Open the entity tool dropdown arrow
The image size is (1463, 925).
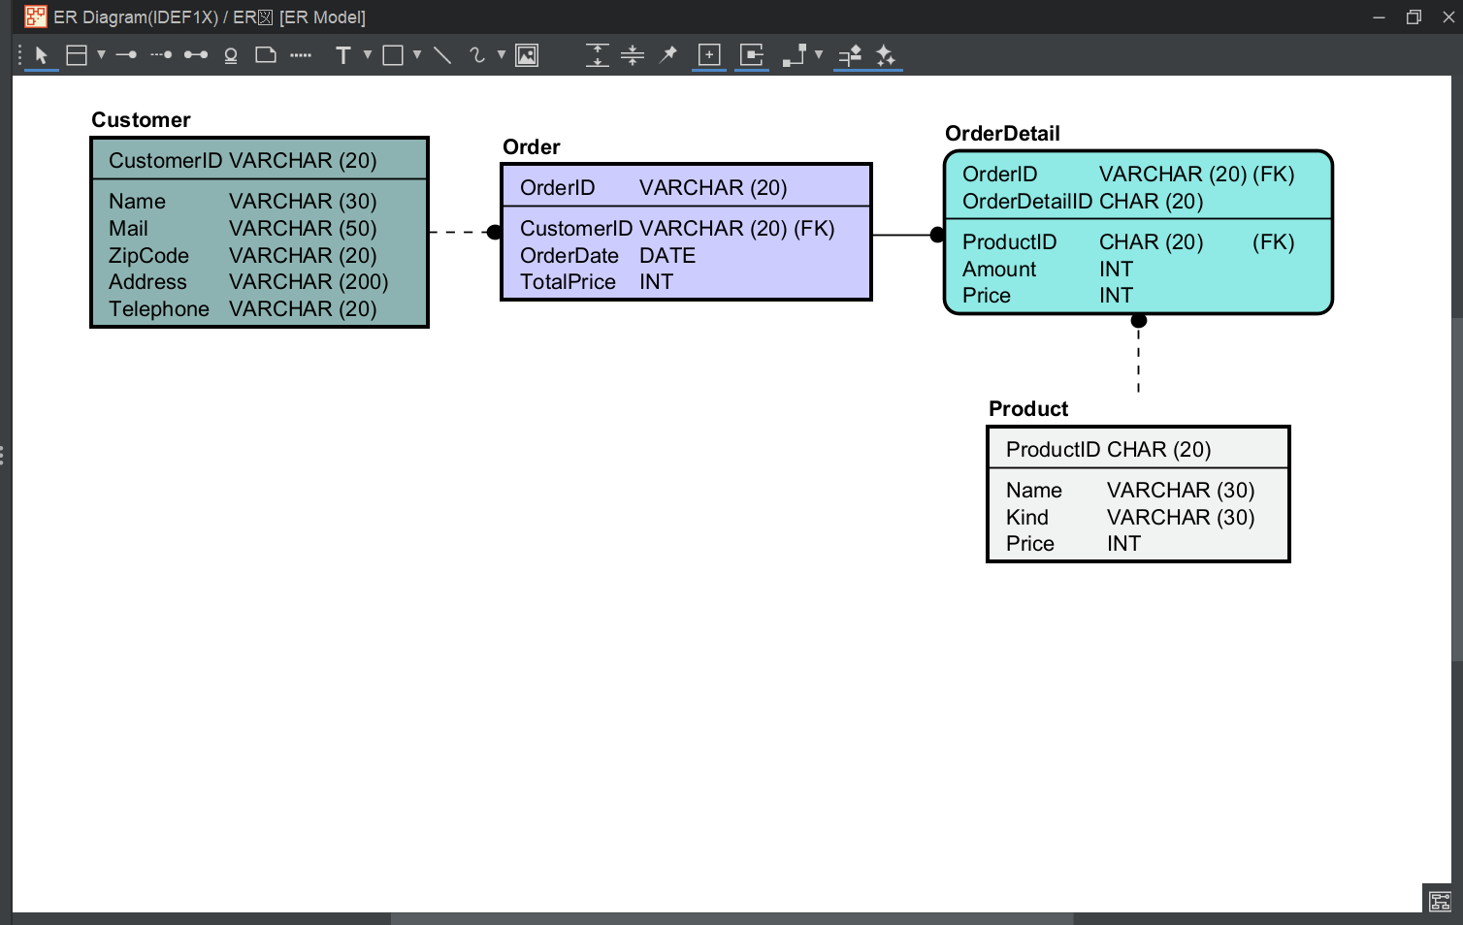101,55
